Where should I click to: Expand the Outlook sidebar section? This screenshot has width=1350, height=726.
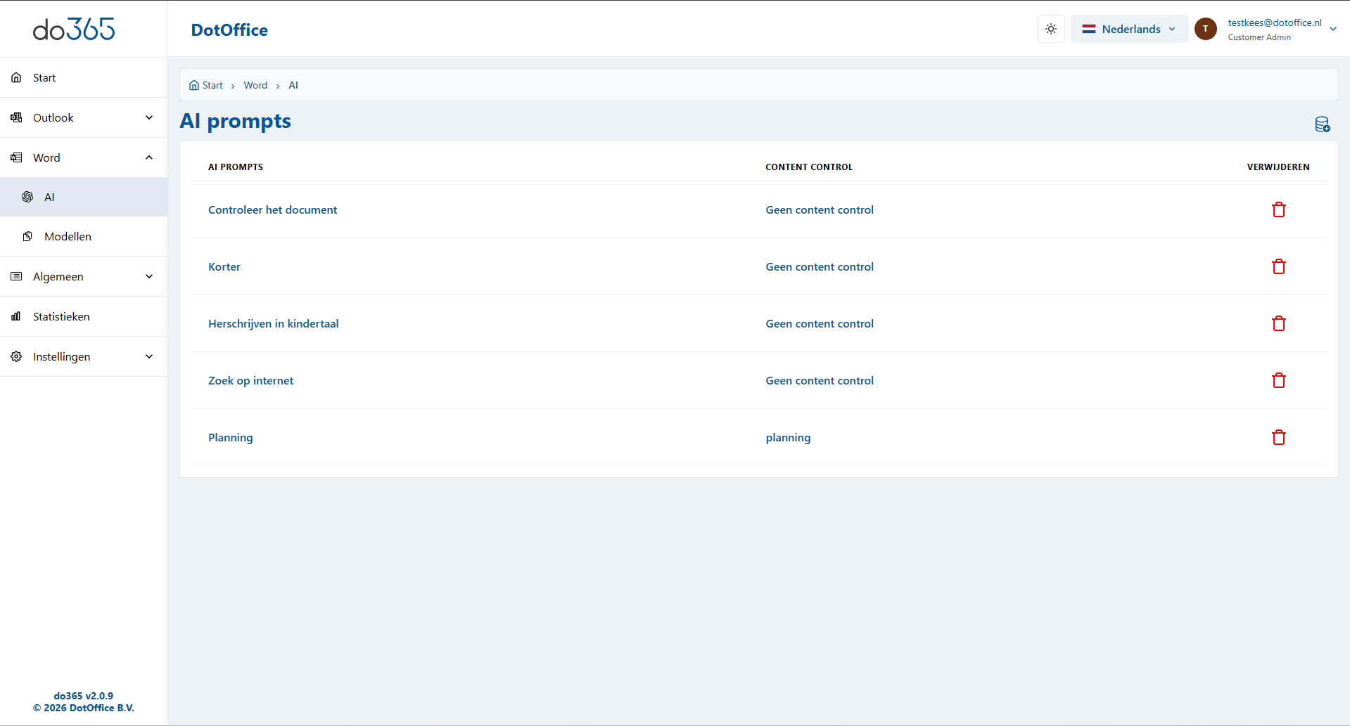[x=83, y=117]
